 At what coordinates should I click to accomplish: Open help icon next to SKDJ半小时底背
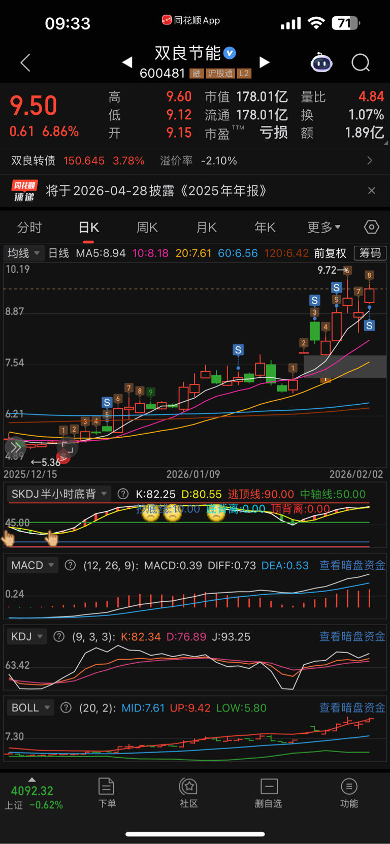[123, 494]
